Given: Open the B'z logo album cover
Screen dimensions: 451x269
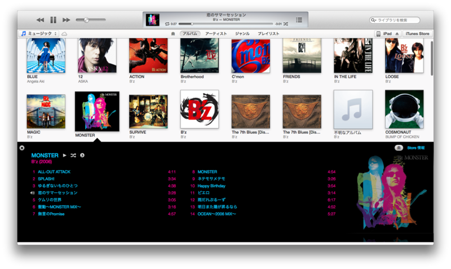Looking at the screenshot, I should (x=200, y=109).
